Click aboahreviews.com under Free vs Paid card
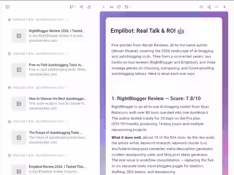This screenshot has height=175, width=234. pyautogui.click(x=43, y=74)
